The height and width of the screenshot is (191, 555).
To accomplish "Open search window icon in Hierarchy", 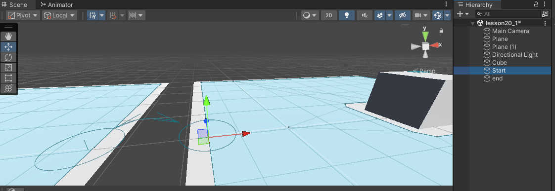I will click(x=546, y=14).
